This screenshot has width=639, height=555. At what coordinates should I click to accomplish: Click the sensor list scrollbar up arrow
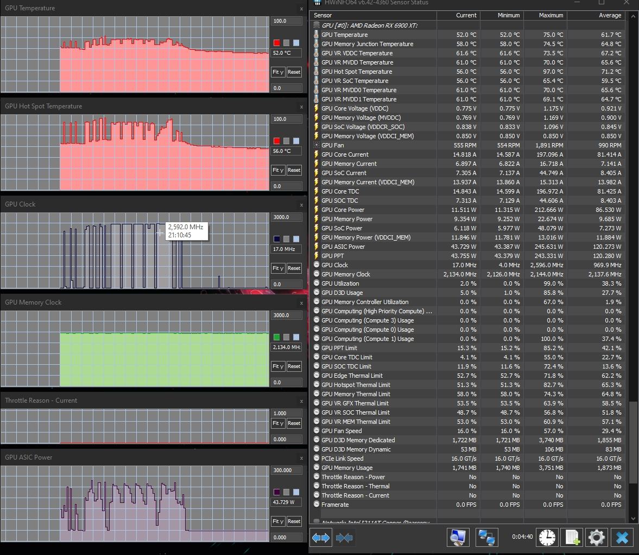[632, 17]
